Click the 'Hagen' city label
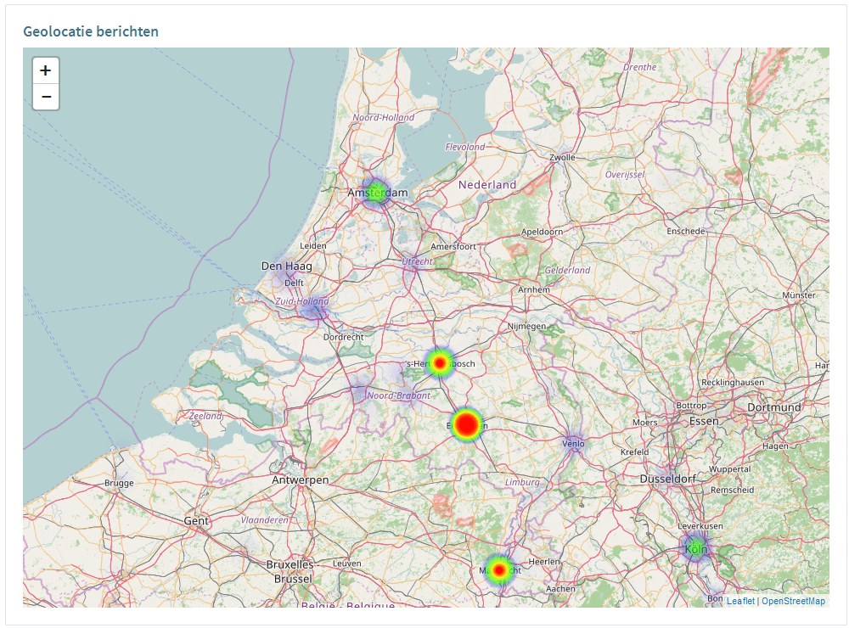 (775, 446)
